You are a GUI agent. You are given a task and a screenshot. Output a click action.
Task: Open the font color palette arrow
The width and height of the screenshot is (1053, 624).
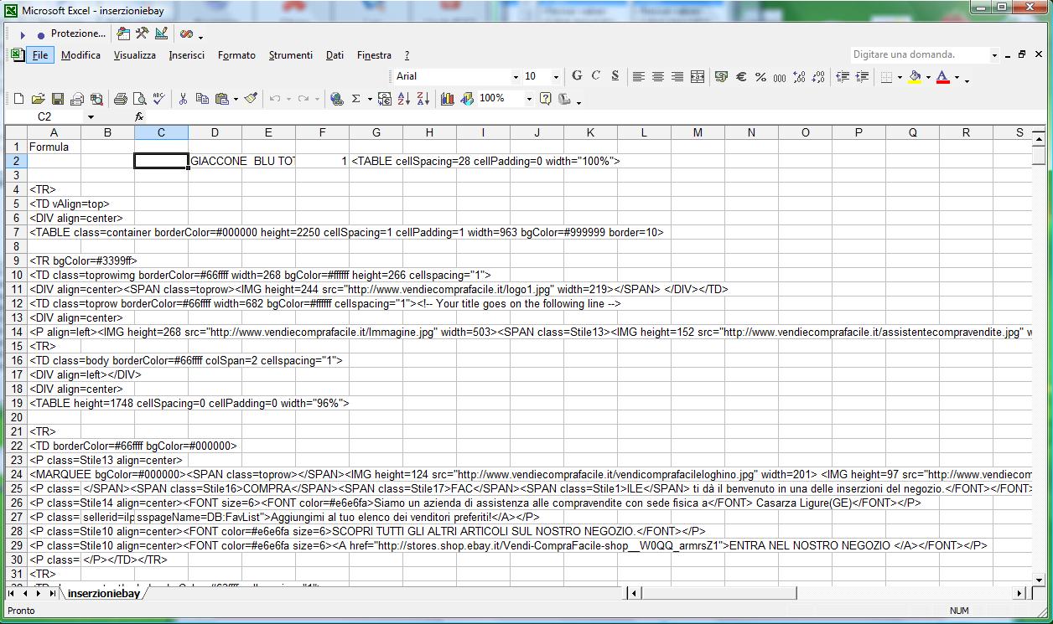click(957, 77)
